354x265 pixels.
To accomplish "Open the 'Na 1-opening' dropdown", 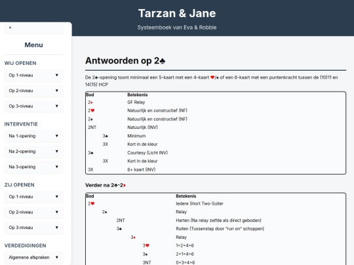I will point(33,136).
